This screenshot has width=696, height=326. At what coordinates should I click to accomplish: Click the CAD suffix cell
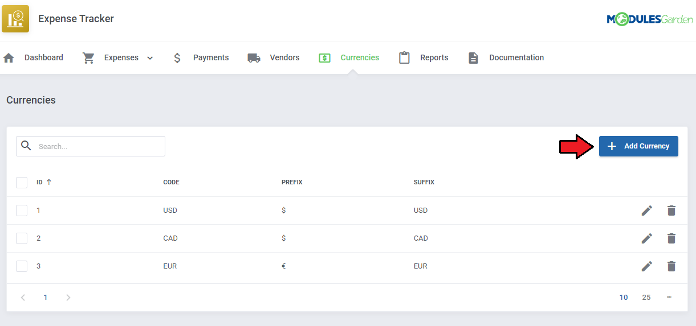421,238
